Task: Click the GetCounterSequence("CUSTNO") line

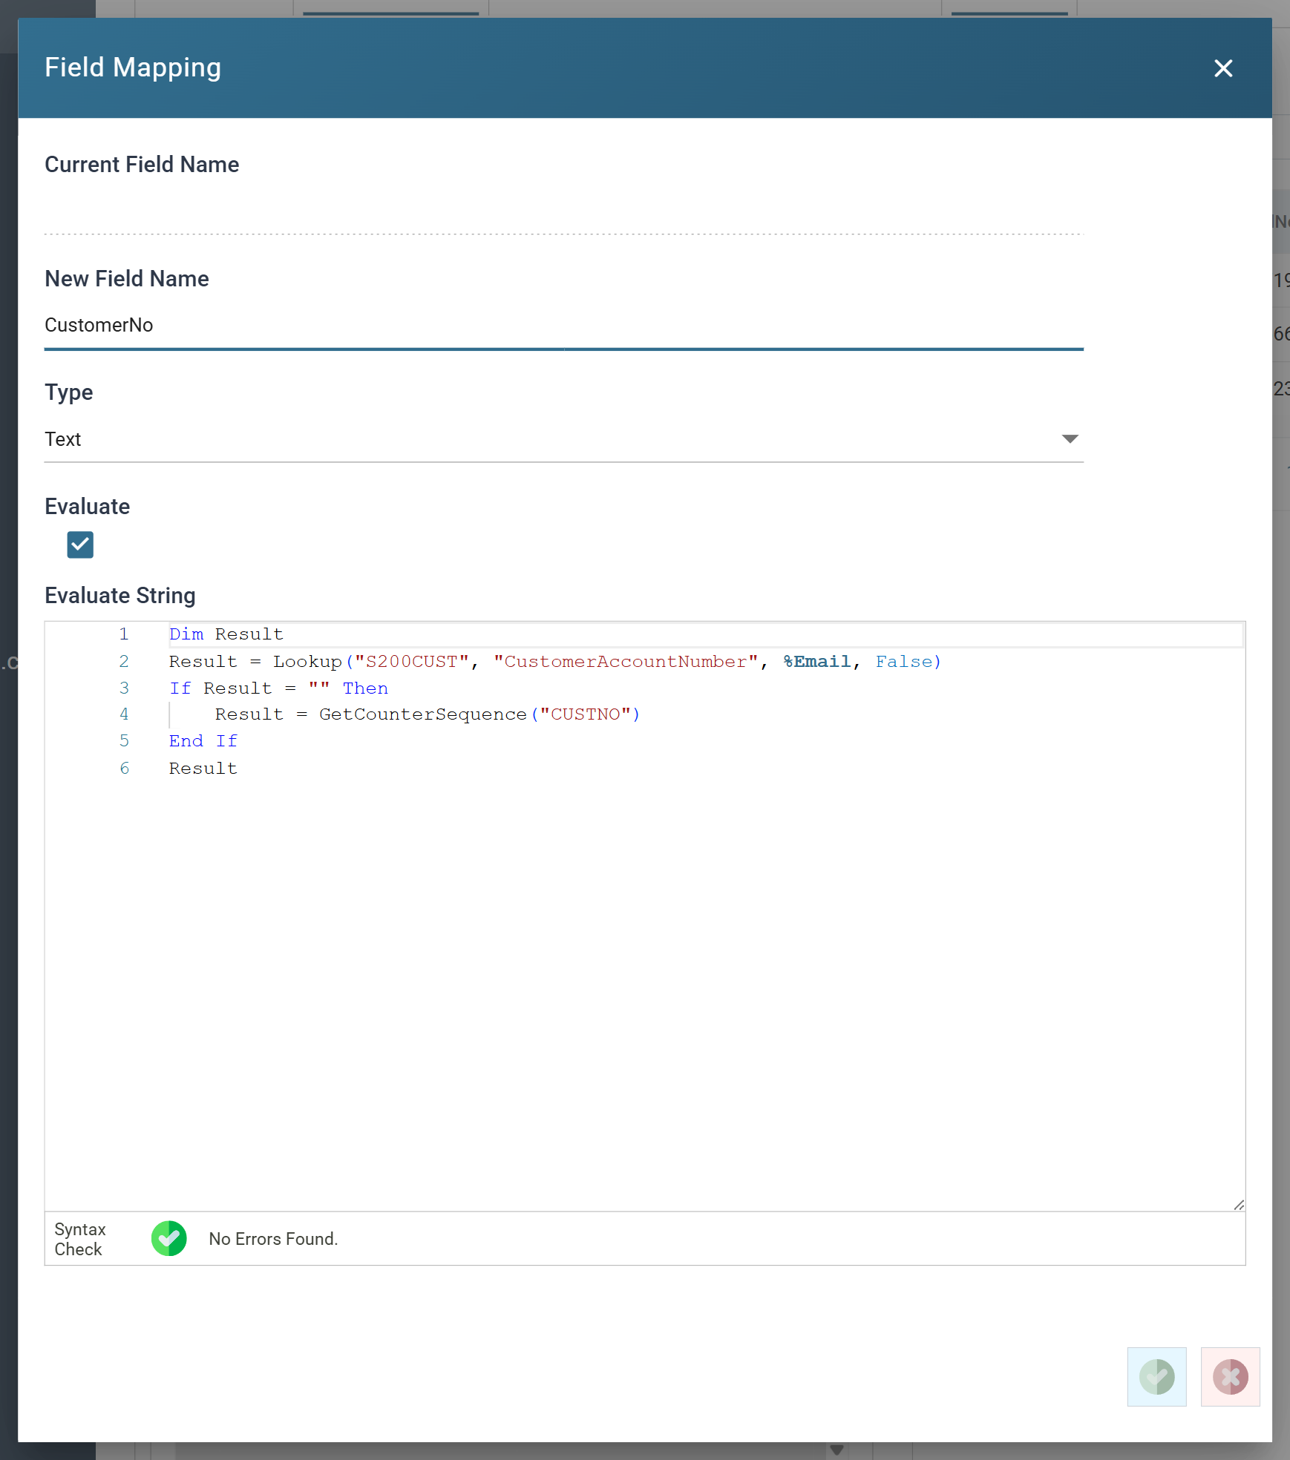Action: click(x=428, y=714)
